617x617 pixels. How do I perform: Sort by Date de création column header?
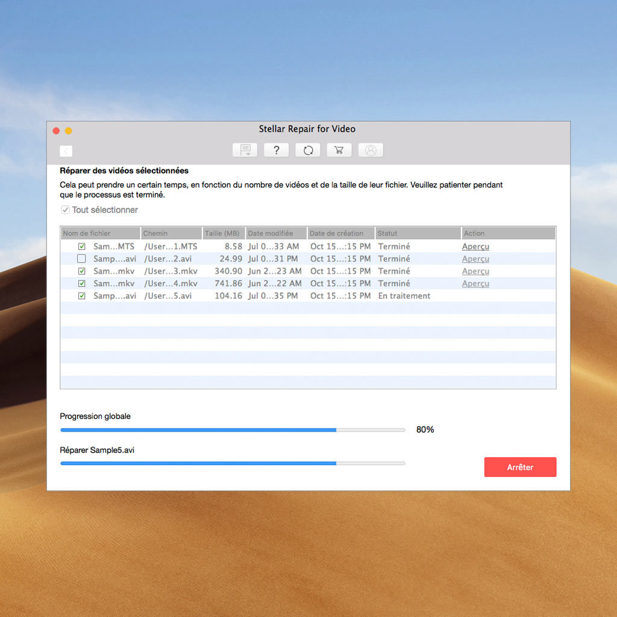(x=341, y=233)
